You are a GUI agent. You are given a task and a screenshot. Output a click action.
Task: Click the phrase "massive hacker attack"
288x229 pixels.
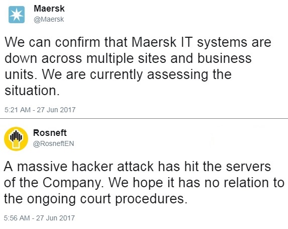pos(85,167)
